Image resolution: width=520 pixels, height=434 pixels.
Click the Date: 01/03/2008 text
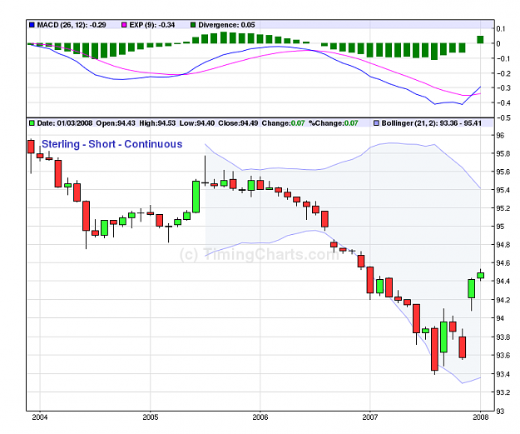[x=65, y=123]
